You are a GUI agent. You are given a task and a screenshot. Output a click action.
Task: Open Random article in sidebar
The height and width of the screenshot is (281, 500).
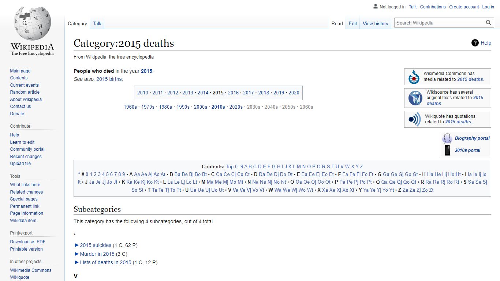point(25,92)
